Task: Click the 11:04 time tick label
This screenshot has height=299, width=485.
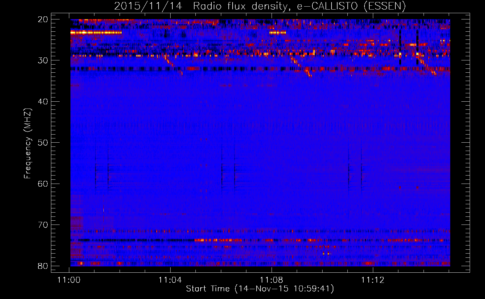Action: [170, 280]
